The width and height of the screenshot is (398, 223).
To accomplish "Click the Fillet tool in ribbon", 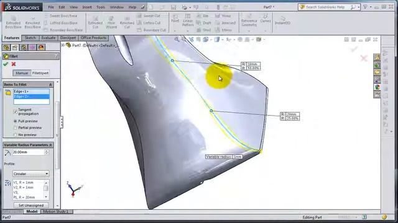I will [x=175, y=19].
